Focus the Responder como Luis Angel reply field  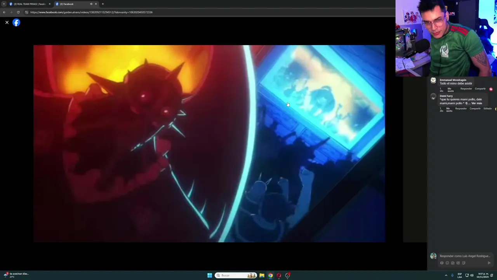pyautogui.click(x=465, y=256)
